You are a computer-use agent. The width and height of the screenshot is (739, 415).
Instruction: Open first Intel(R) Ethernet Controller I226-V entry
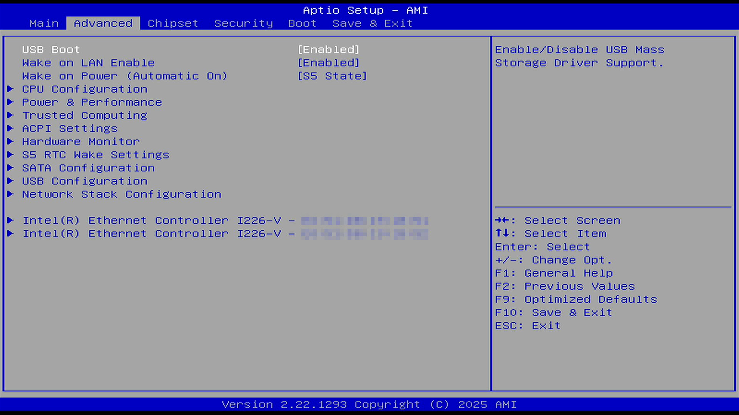tap(225, 221)
